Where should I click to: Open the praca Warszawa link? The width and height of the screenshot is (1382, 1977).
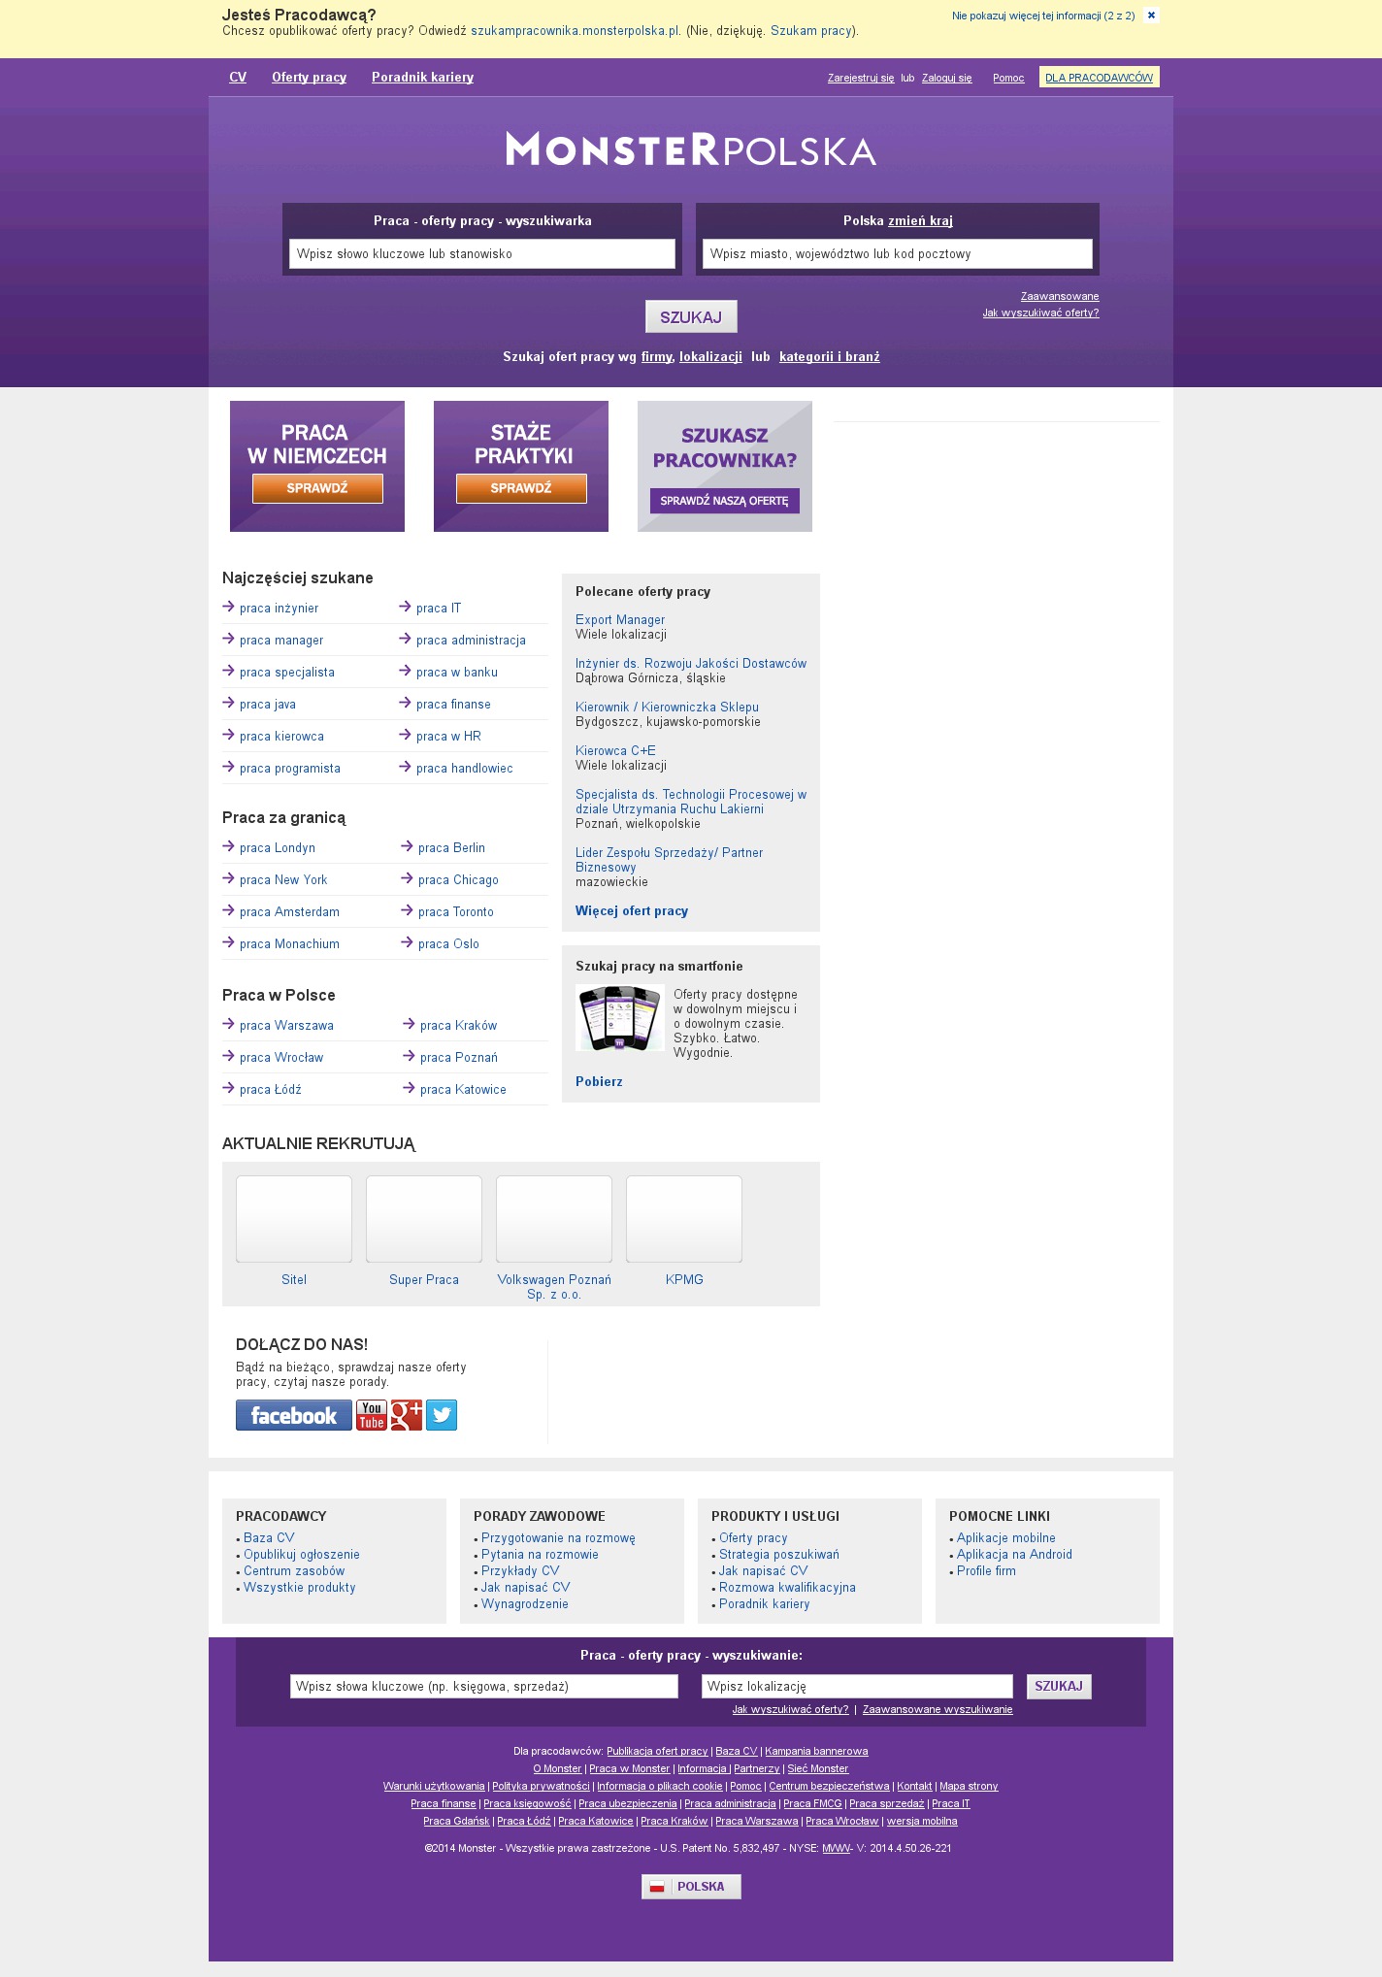click(286, 1026)
